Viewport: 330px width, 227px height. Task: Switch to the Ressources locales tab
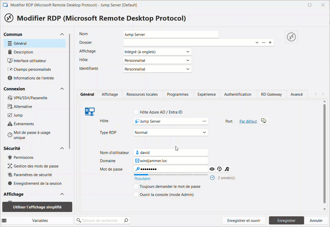[x=142, y=94]
